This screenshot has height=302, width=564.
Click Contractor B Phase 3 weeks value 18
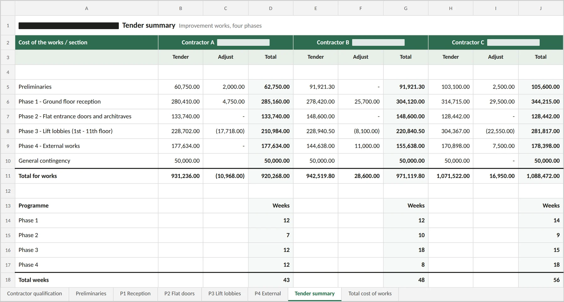406,250
